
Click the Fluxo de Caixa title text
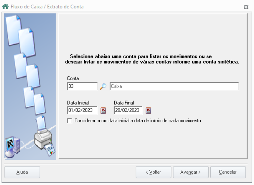[26, 7]
